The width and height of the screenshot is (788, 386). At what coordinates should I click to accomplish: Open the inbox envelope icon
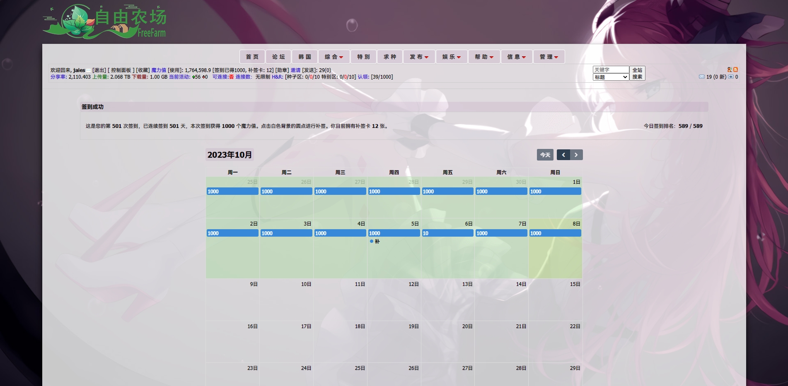pyautogui.click(x=701, y=77)
